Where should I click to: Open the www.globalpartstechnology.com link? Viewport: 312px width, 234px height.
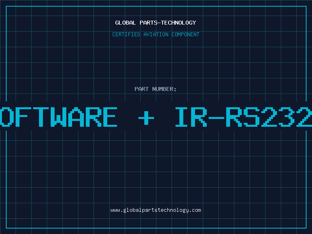[x=156, y=210]
